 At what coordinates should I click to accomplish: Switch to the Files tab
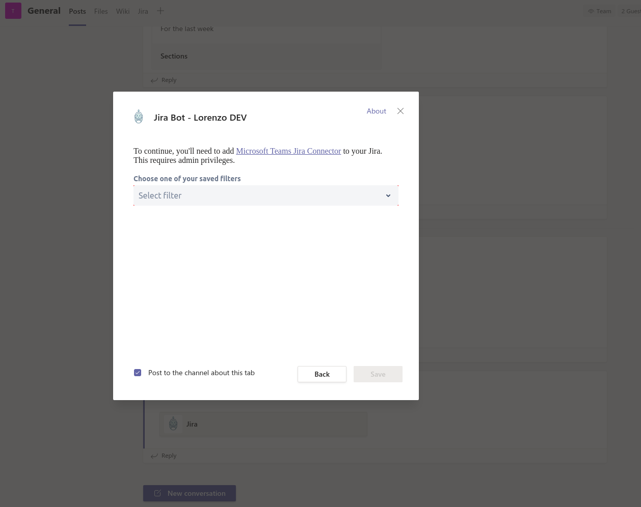[101, 11]
